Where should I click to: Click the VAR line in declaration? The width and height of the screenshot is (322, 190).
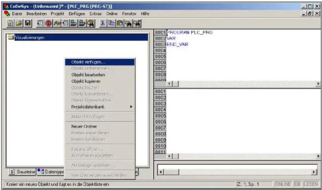[171, 38]
